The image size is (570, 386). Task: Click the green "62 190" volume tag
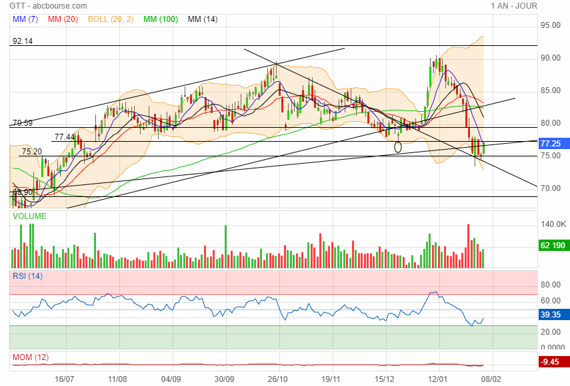(x=553, y=246)
